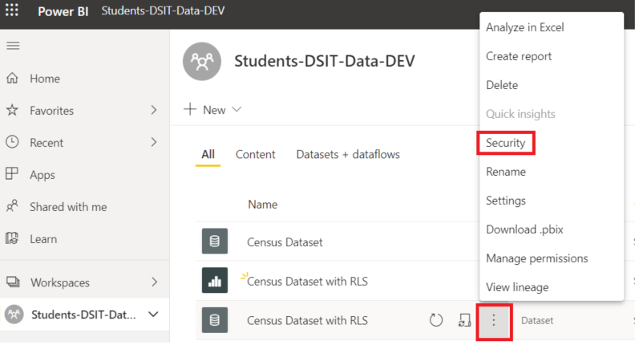Screen dimensions: 639x345
Task: Click the plus icon next to New
Action: [190, 109]
